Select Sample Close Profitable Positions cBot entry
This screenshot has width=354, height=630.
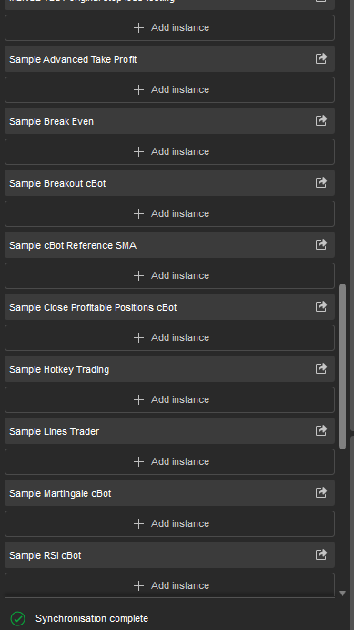coord(169,307)
